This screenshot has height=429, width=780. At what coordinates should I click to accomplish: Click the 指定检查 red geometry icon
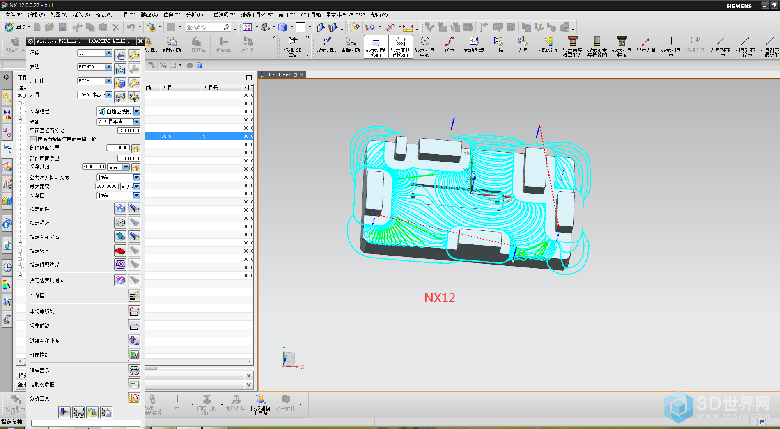[120, 251]
